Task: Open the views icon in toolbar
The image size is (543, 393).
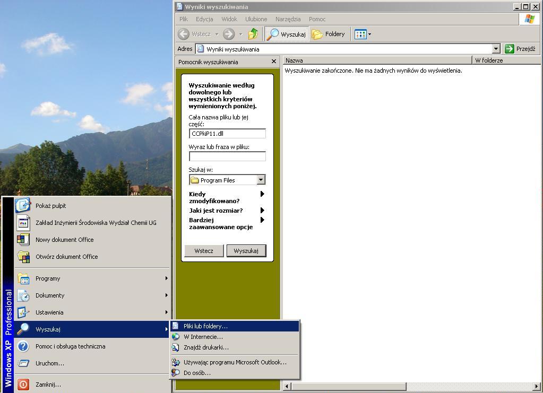Action: click(360, 34)
